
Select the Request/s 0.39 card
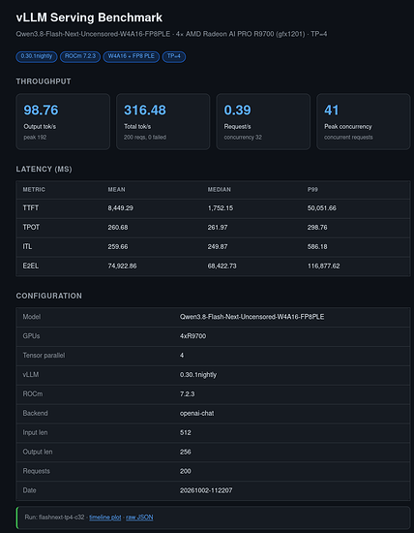tap(263, 122)
